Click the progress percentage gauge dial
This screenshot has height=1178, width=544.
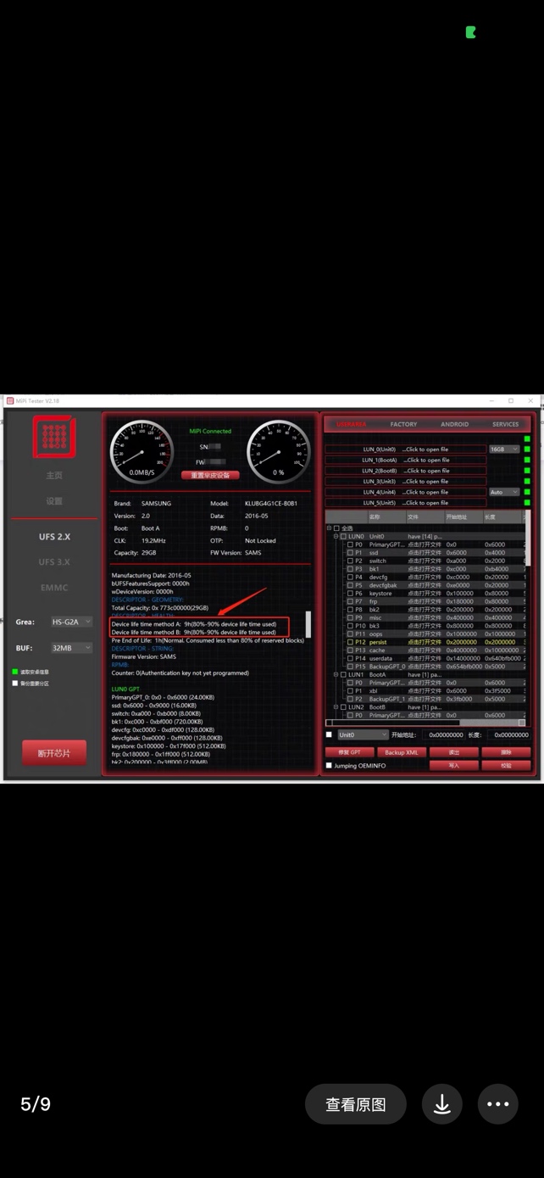(x=278, y=451)
